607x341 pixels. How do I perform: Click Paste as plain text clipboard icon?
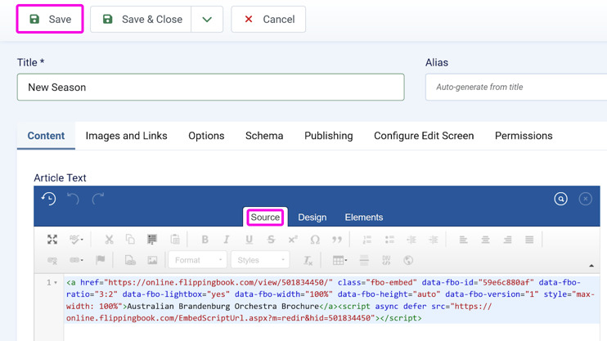coord(175,240)
